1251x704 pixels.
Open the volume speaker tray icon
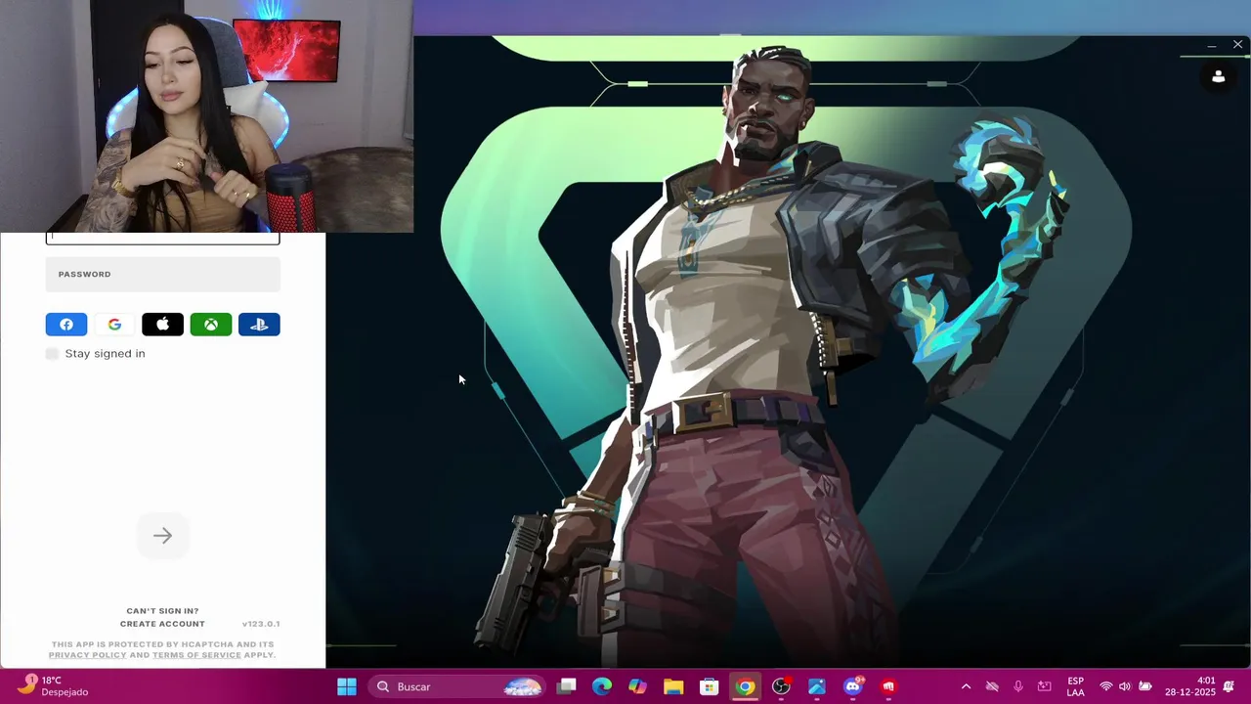coord(1125,686)
